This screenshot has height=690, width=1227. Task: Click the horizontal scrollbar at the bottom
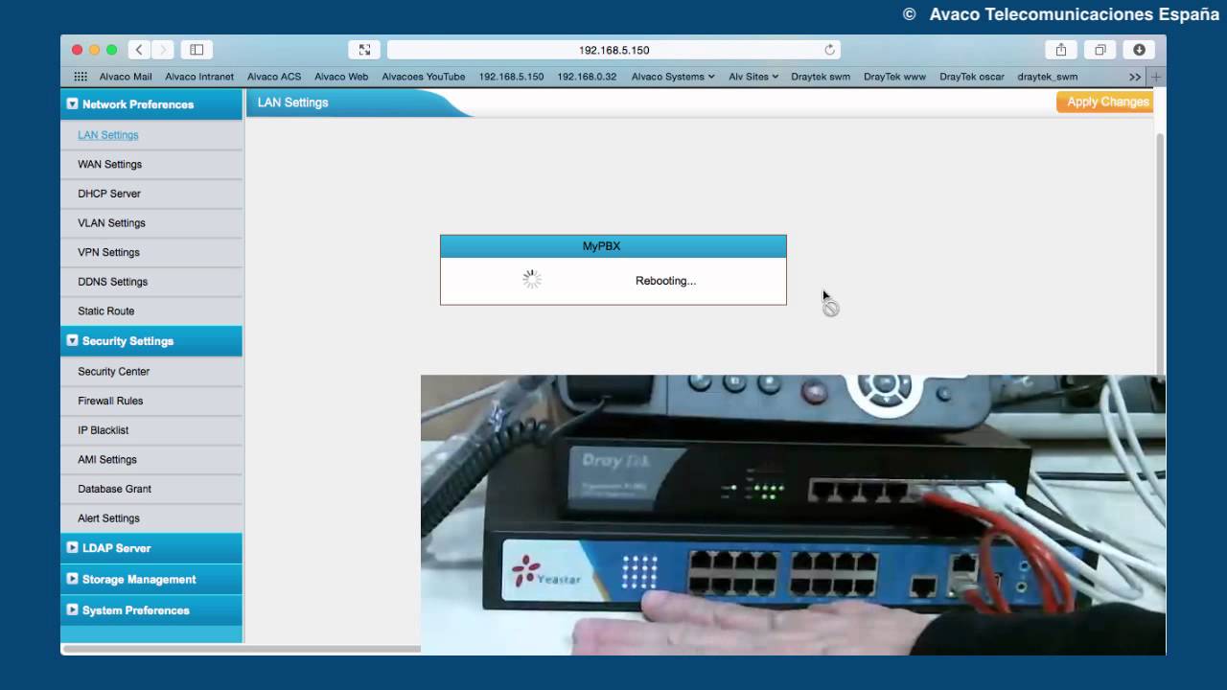[242, 649]
